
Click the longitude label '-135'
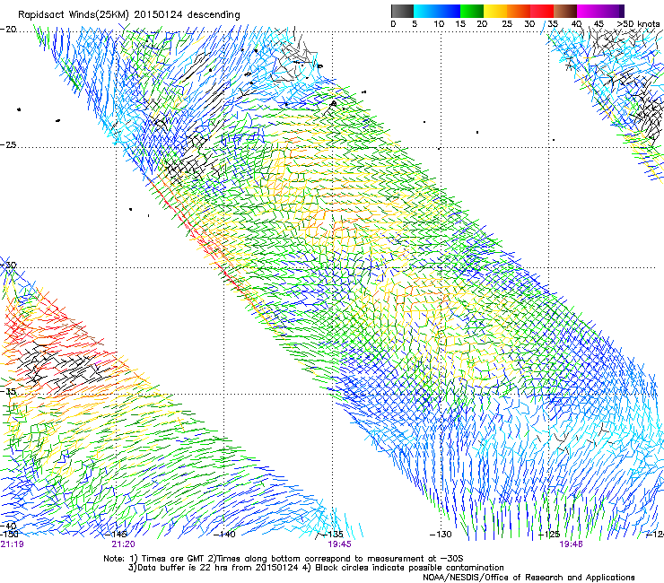332,535
